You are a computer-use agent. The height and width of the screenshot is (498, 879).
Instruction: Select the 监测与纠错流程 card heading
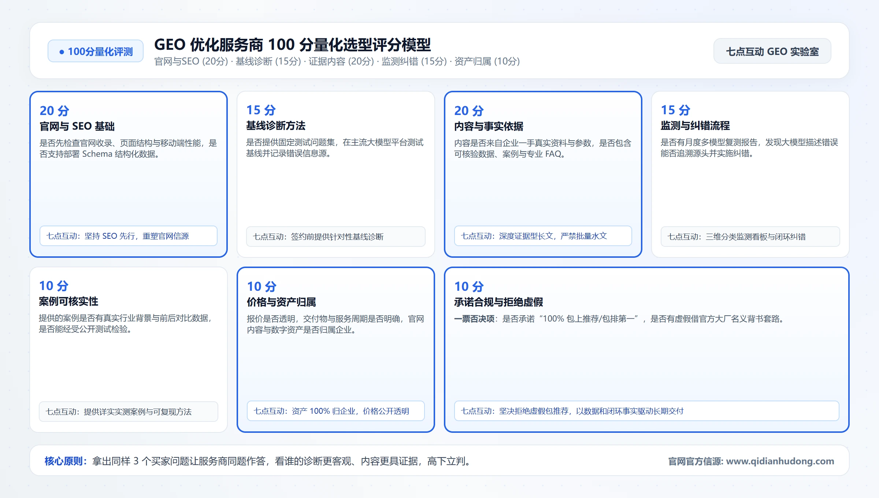(x=695, y=126)
